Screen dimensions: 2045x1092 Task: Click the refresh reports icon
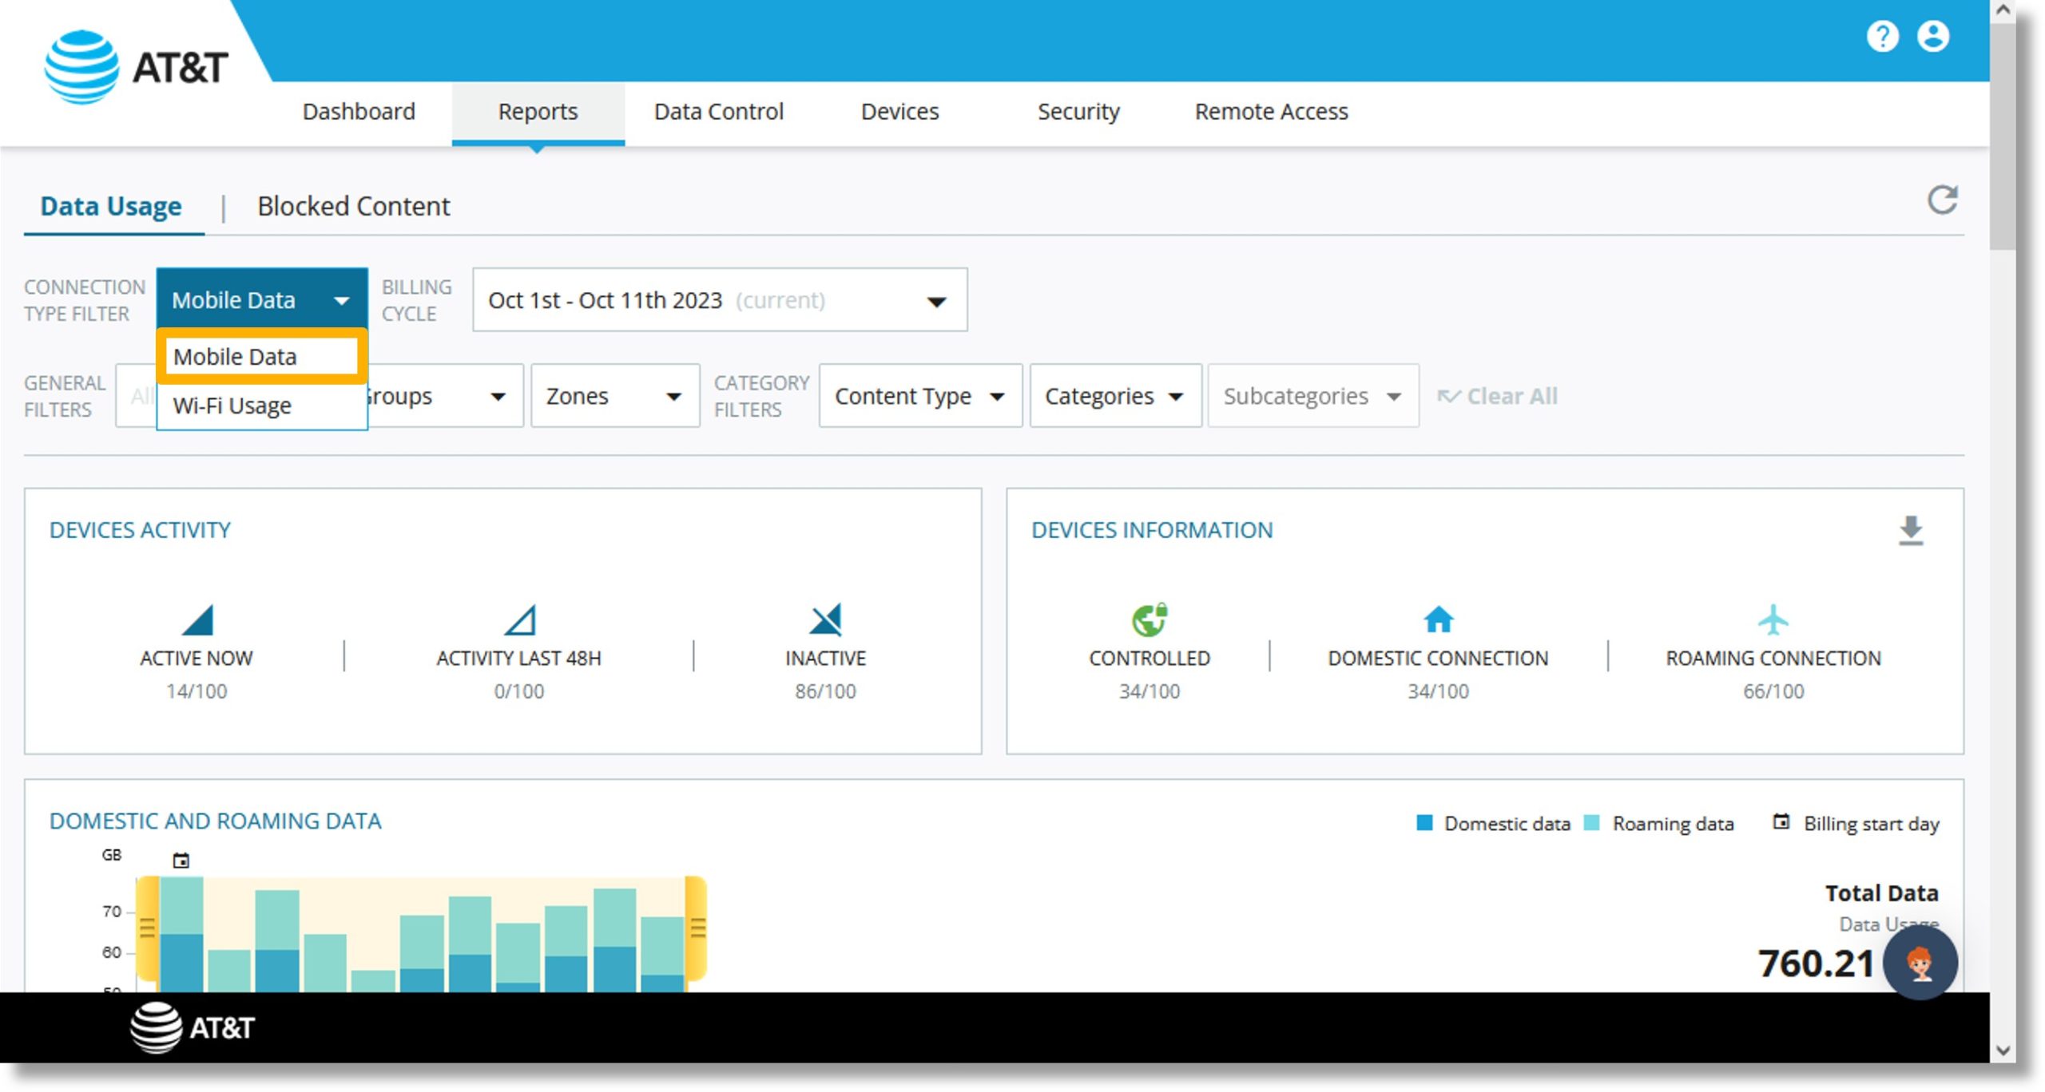click(1942, 200)
